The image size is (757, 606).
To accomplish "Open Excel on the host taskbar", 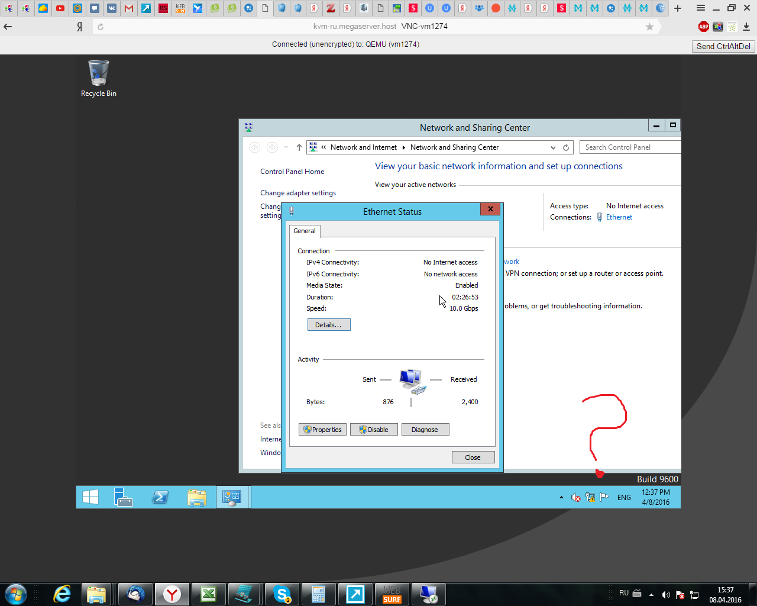I will (x=209, y=594).
